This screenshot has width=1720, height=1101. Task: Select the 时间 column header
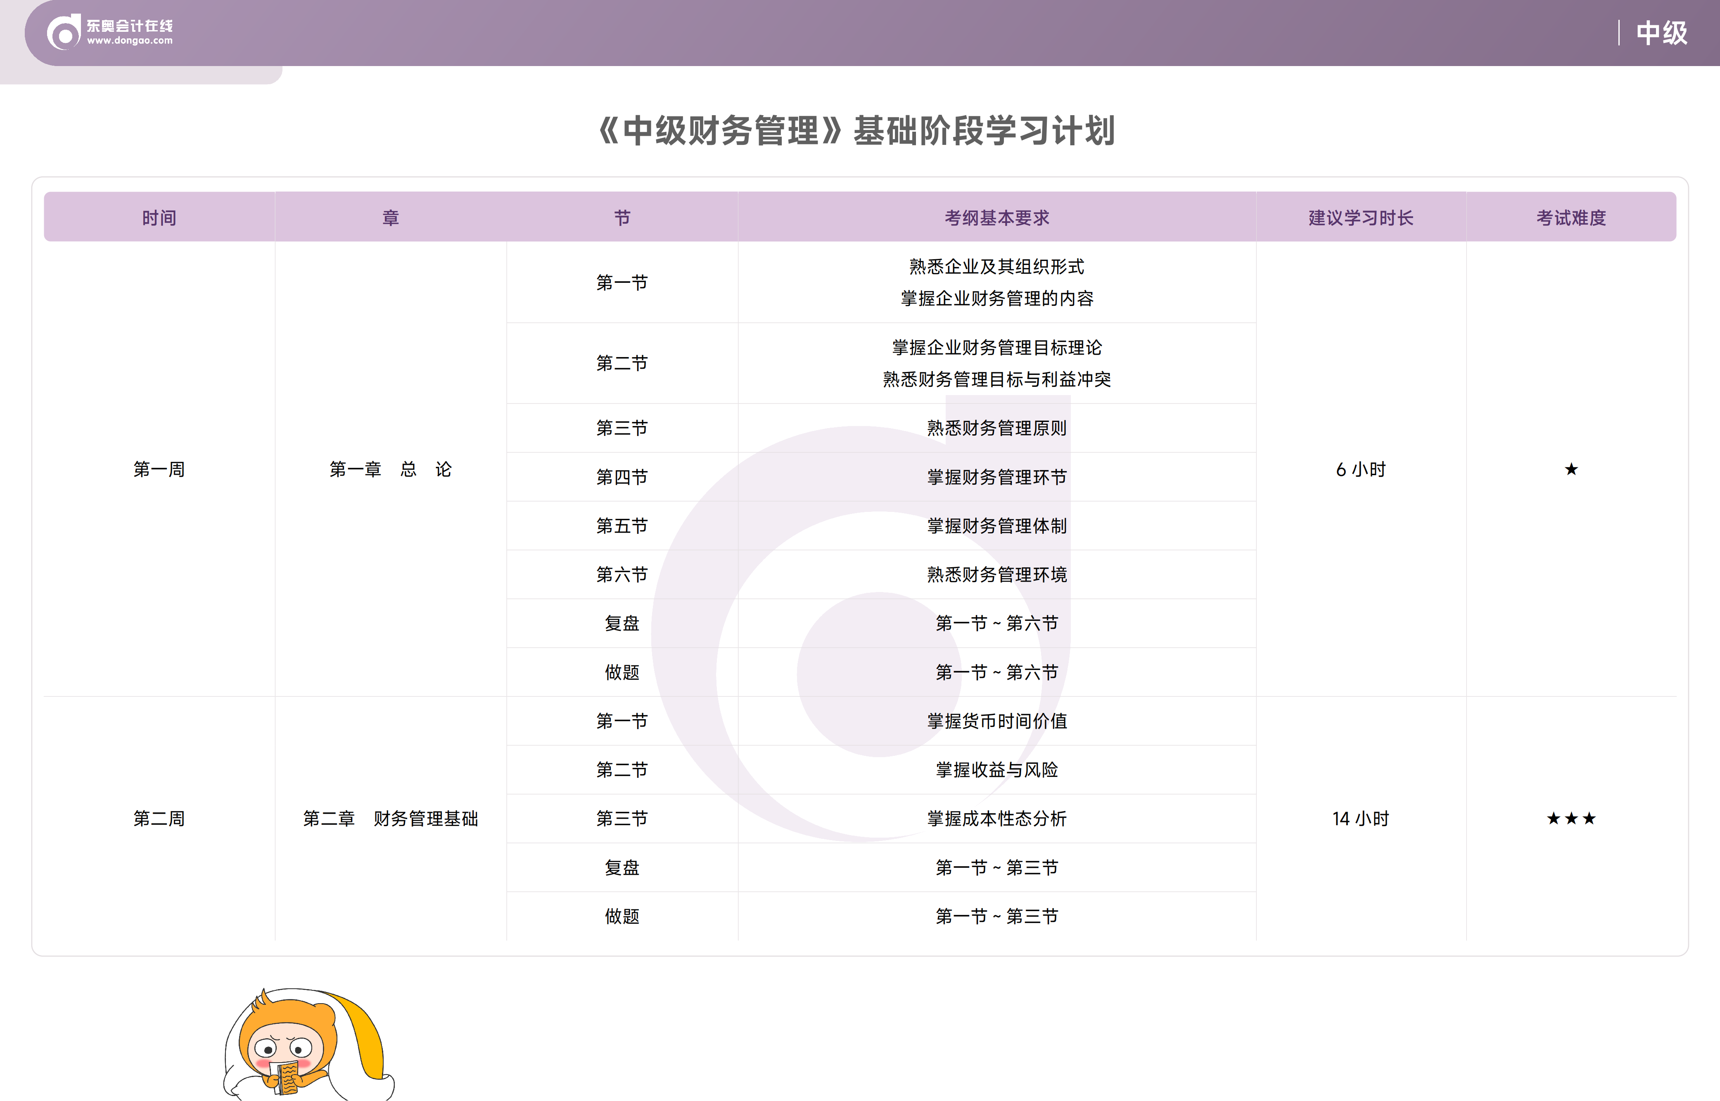[159, 217]
